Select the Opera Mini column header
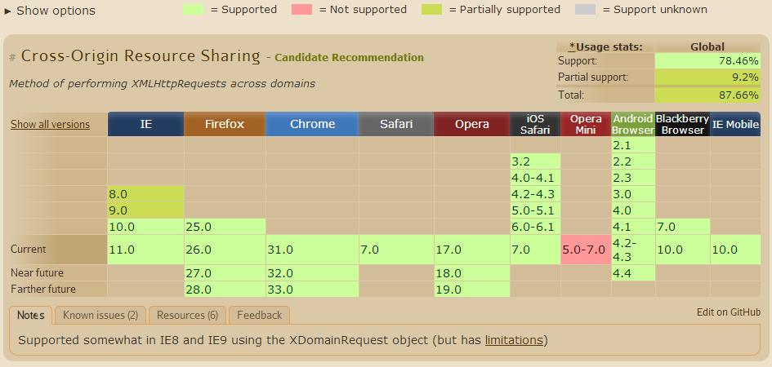Viewport: 772px width, 367px height. [586, 125]
